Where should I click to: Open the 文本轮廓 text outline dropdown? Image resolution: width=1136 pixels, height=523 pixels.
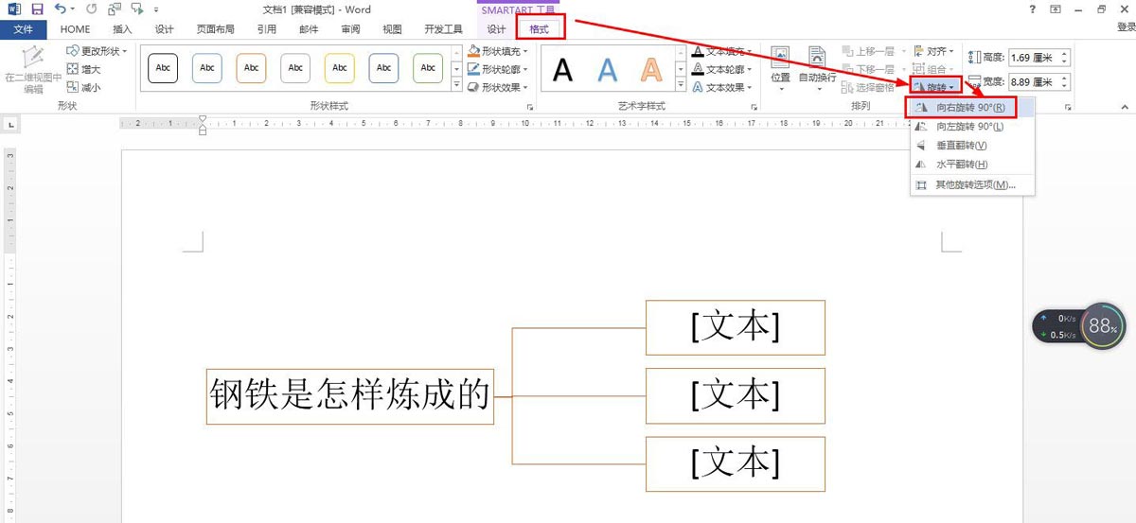722,69
